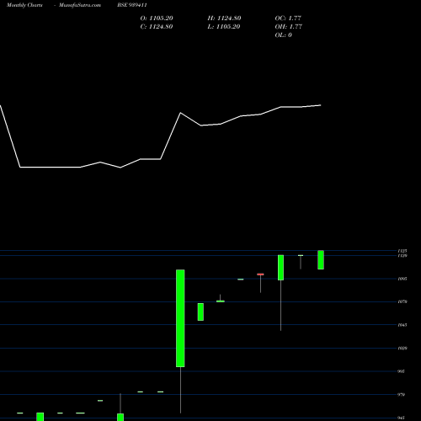
Task: Open the MunafaSutra.com label
Action: point(80,5)
